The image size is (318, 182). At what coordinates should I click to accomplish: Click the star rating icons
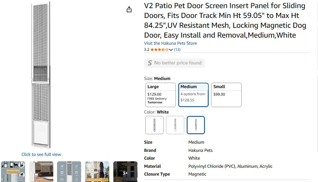pos(159,49)
